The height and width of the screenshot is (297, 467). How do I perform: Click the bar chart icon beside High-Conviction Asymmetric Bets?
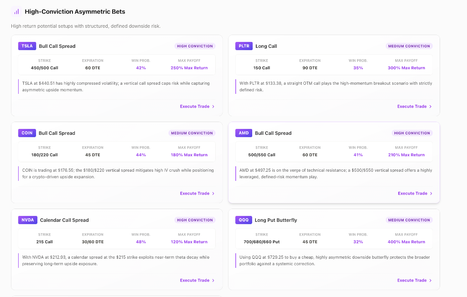pyautogui.click(x=16, y=11)
